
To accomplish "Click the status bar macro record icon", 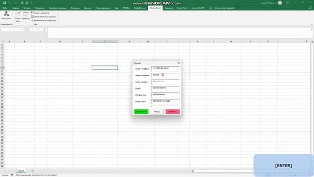I will coord(12,175).
